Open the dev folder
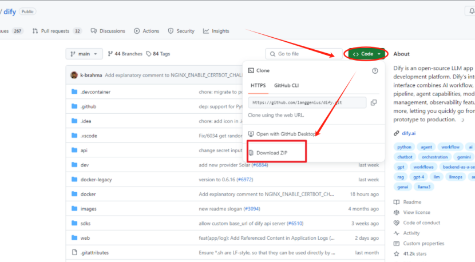This screenshot has height=262, width=475. tap(85, 165)
